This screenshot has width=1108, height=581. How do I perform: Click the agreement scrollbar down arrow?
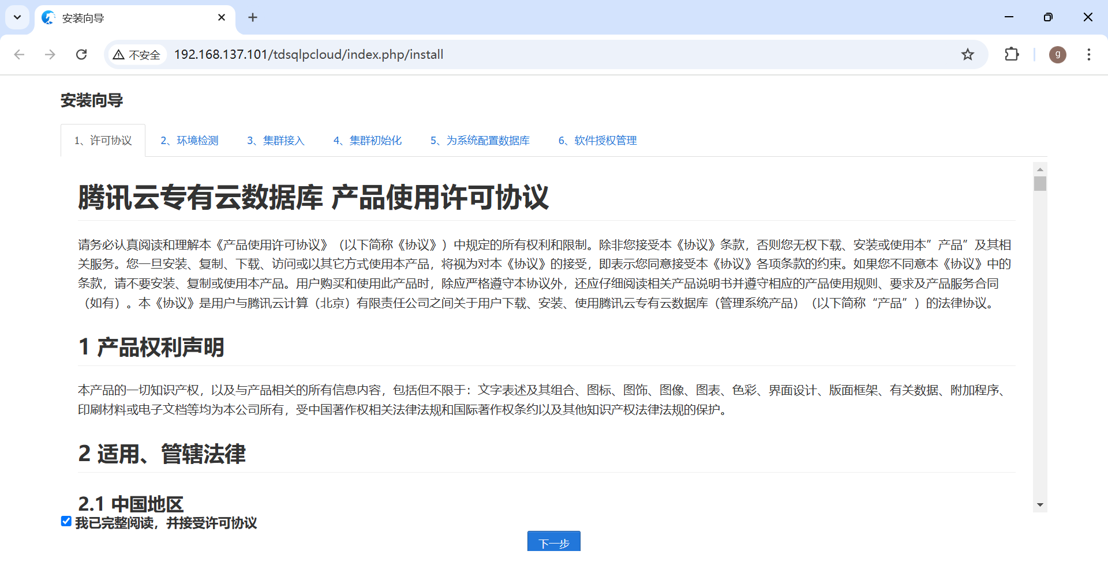tap(1040, 505)
